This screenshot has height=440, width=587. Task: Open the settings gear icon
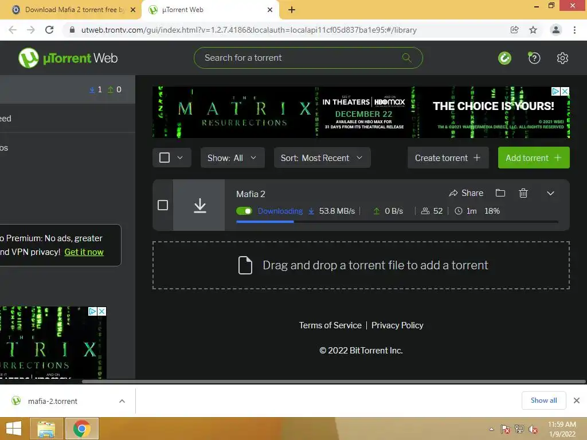[x=562, y=58]
